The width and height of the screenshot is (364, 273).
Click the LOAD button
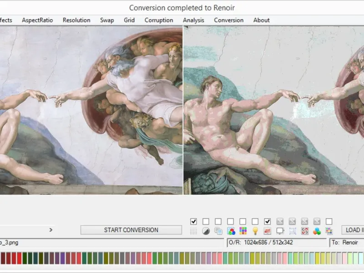[x=353, y=230]
